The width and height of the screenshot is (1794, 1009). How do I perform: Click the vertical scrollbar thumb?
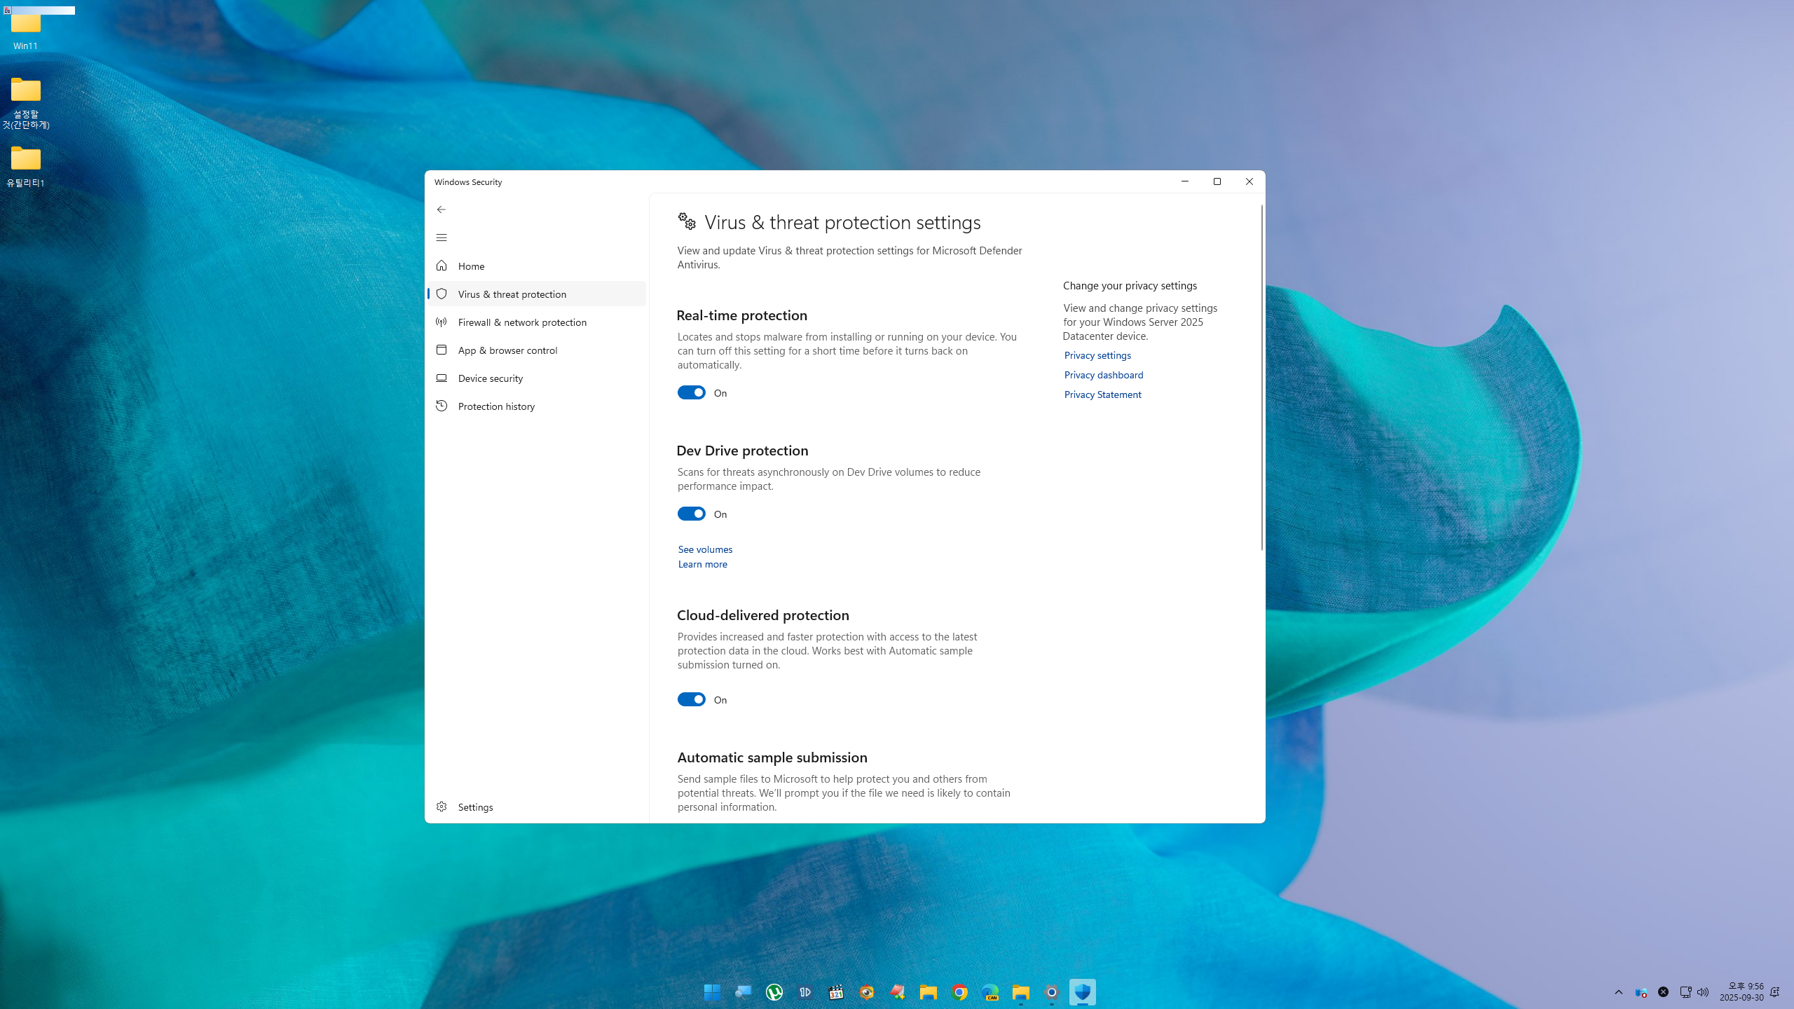pyautogui.click(x=1261, y=378)
